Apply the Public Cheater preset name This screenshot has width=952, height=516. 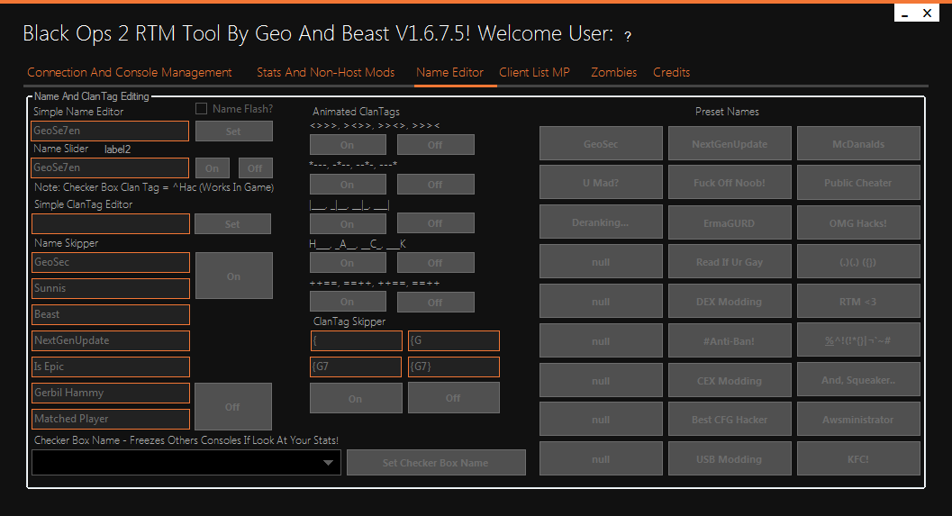[858, 182]
